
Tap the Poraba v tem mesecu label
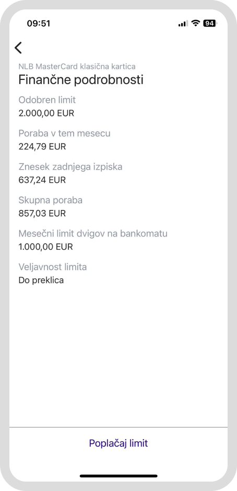click(x=65, y=133)
